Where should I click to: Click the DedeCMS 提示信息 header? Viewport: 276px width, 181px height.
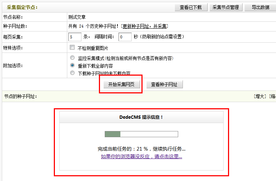tap(141, 117)
